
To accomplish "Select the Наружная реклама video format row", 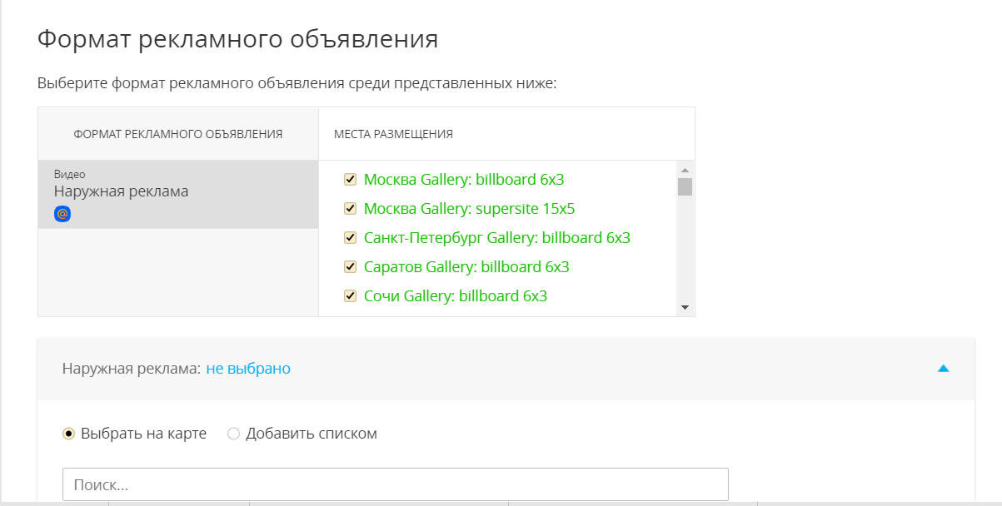I will [x=177, y=194].
